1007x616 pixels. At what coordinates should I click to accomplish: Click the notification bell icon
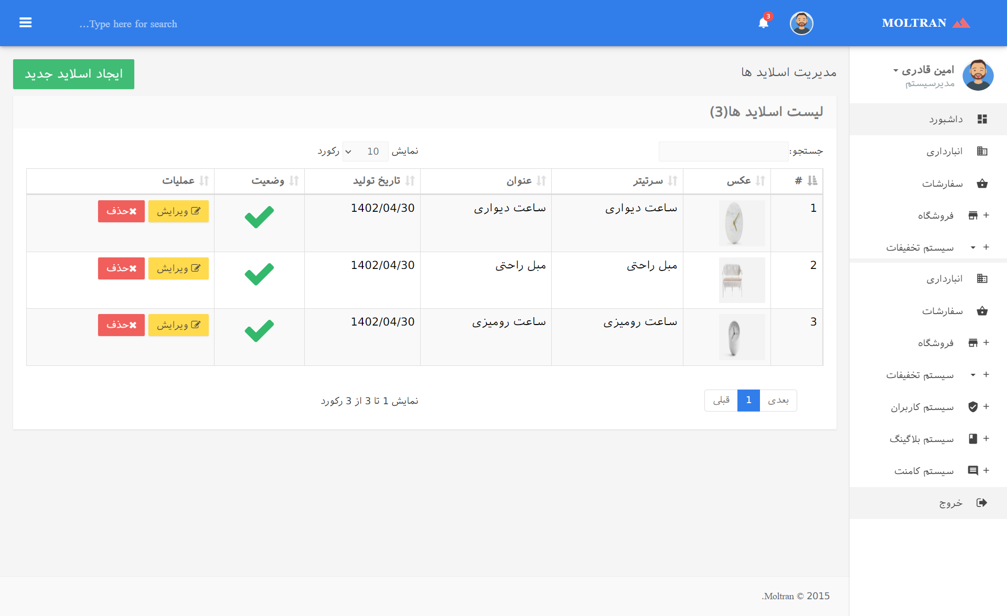[x=763, y=23]
